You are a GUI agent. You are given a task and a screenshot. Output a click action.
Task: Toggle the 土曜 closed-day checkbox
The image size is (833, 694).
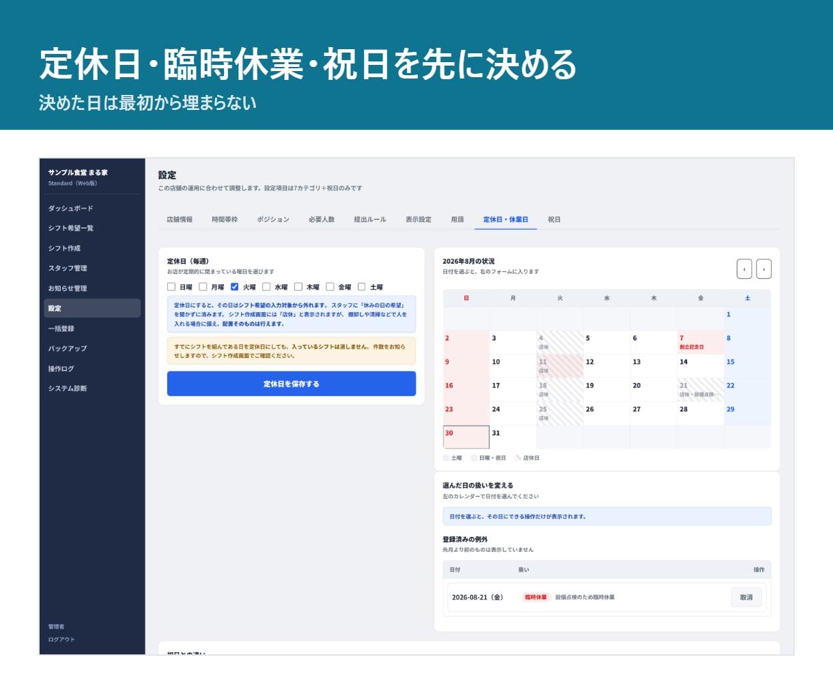coord(362,287)
